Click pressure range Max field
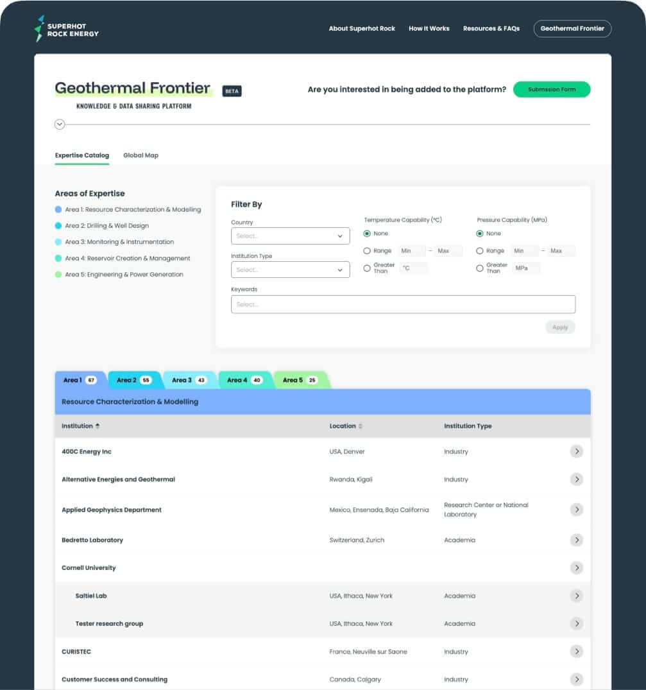 pyautogui.click(x=561, y=251)
